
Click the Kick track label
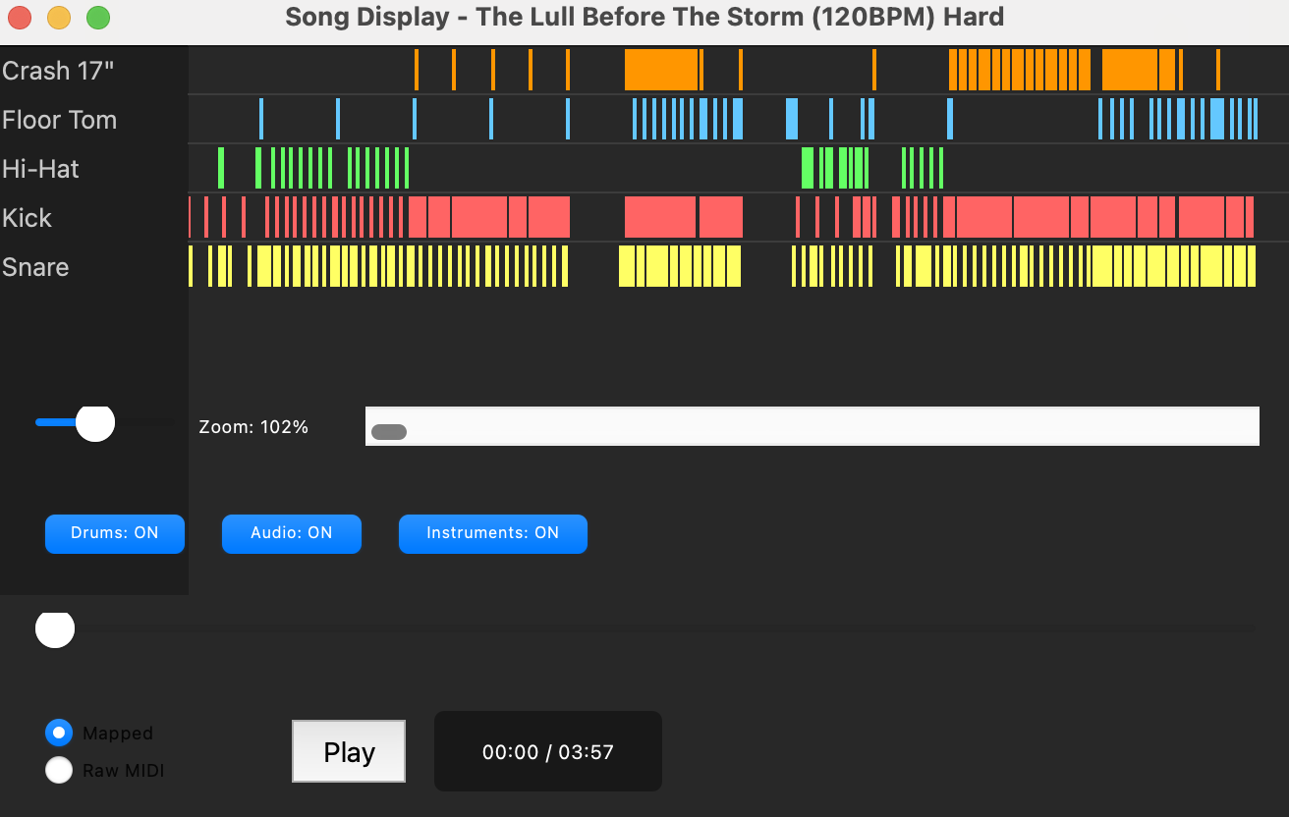tap(28, 218)
